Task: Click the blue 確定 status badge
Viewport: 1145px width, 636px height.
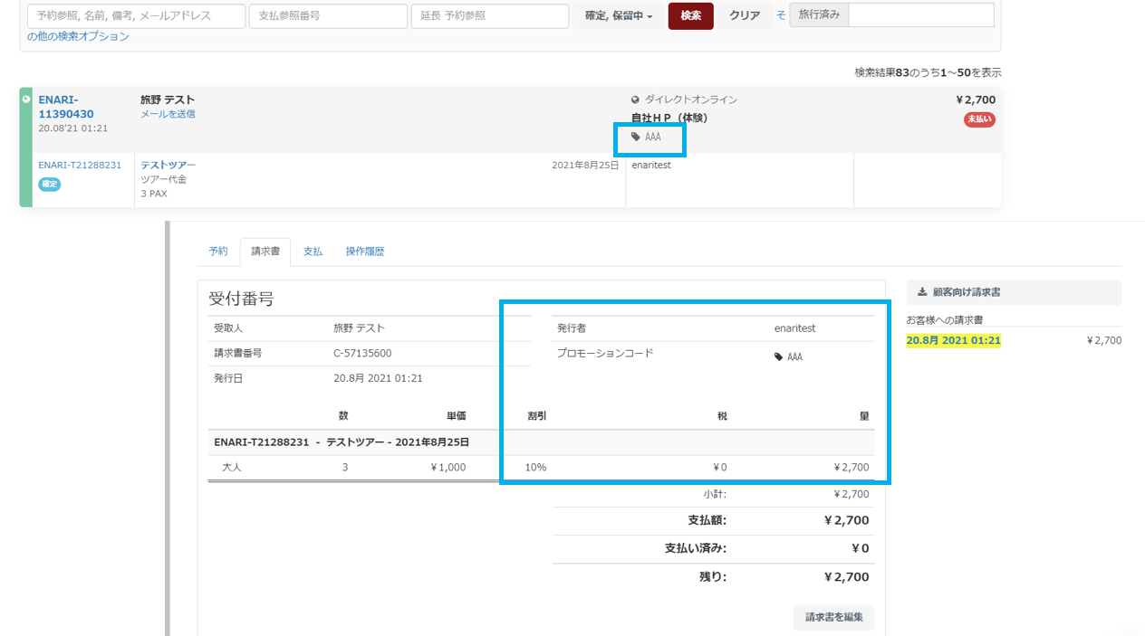Action: tap(50, 184)
